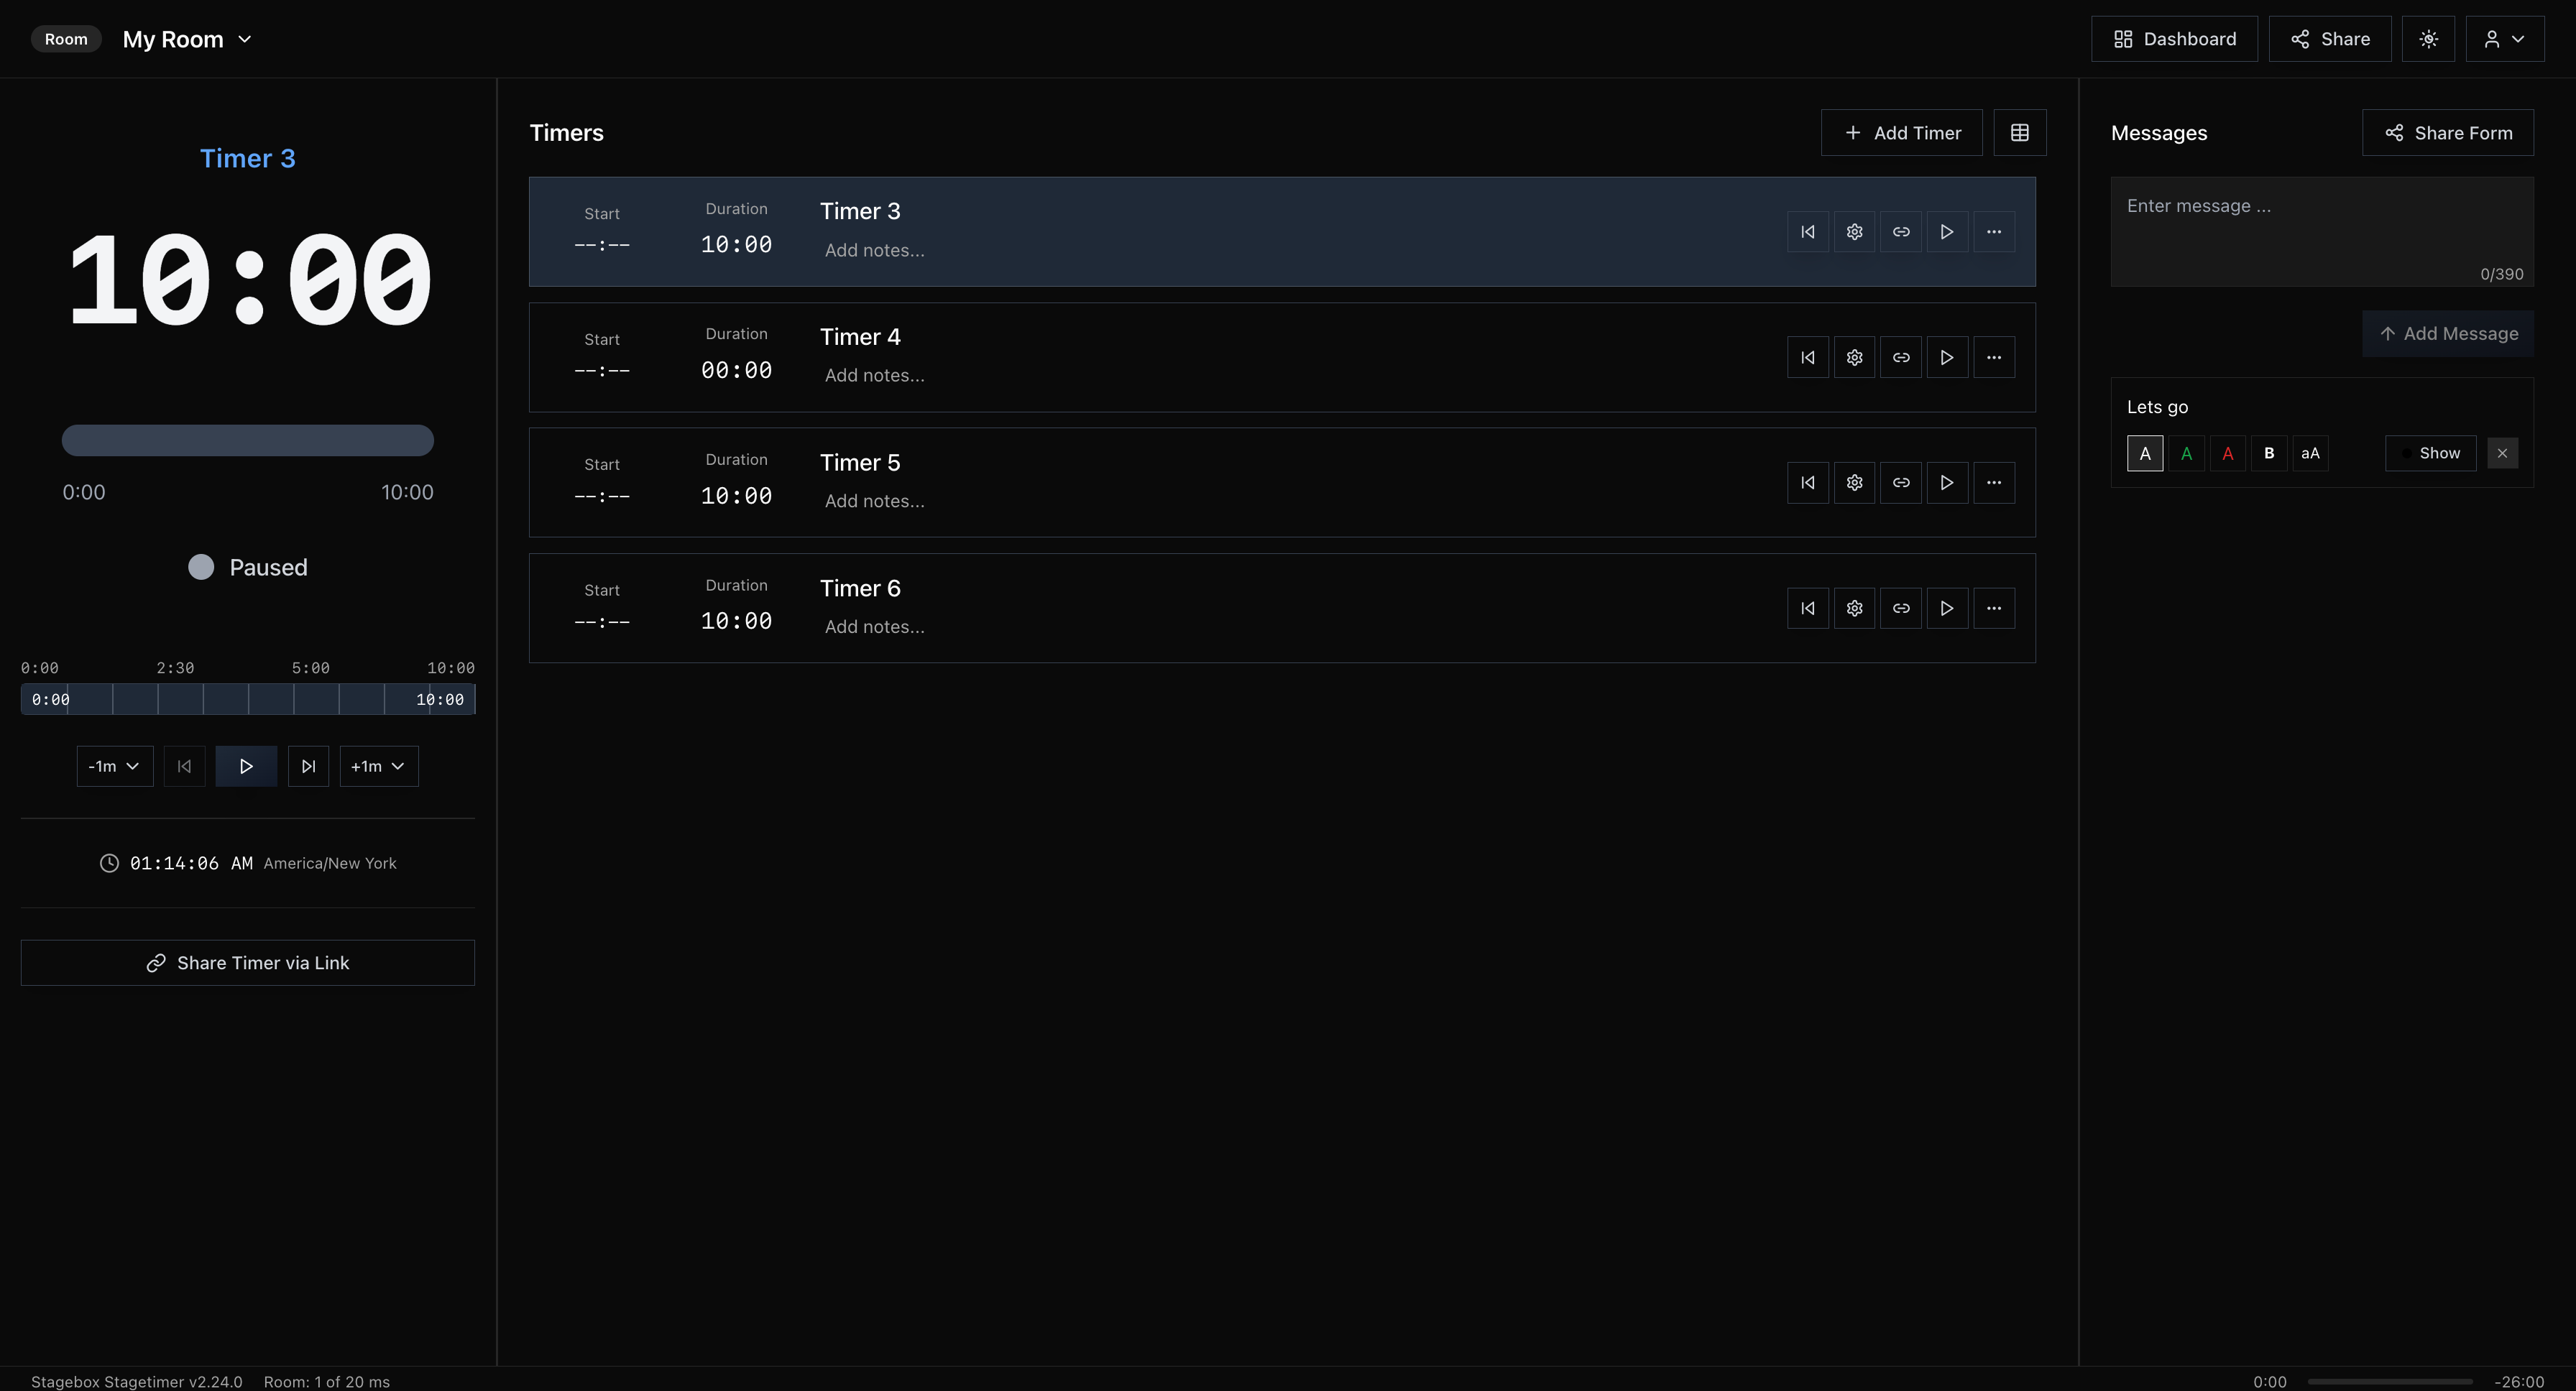Open more options for Timer 4
Image resolution: width=2576 pixels, height=1391 pixels.
[1993, 358]
